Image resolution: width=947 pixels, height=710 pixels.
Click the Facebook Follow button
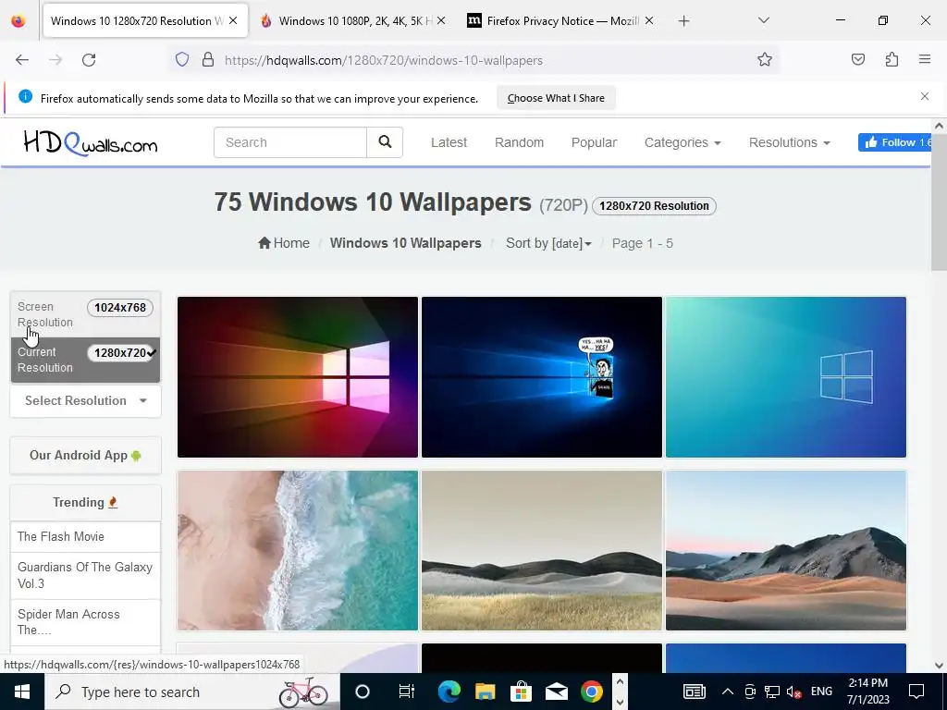coord(895,142)
